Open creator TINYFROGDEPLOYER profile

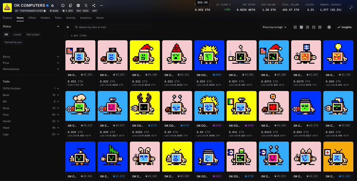point(31,11)
